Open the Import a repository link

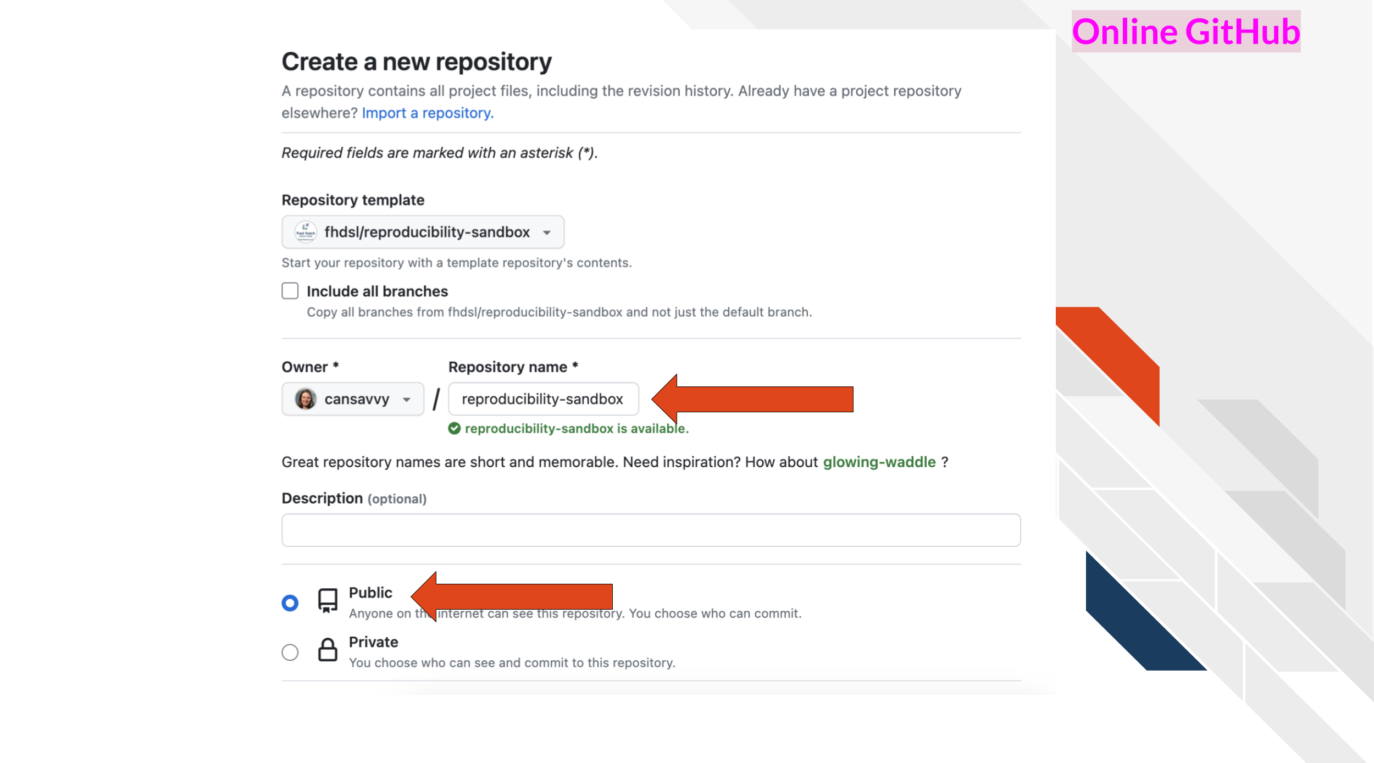click(x=428, y=113)
